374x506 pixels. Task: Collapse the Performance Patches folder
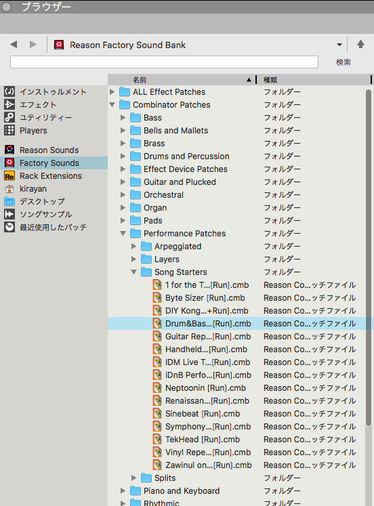pos(123,233)
